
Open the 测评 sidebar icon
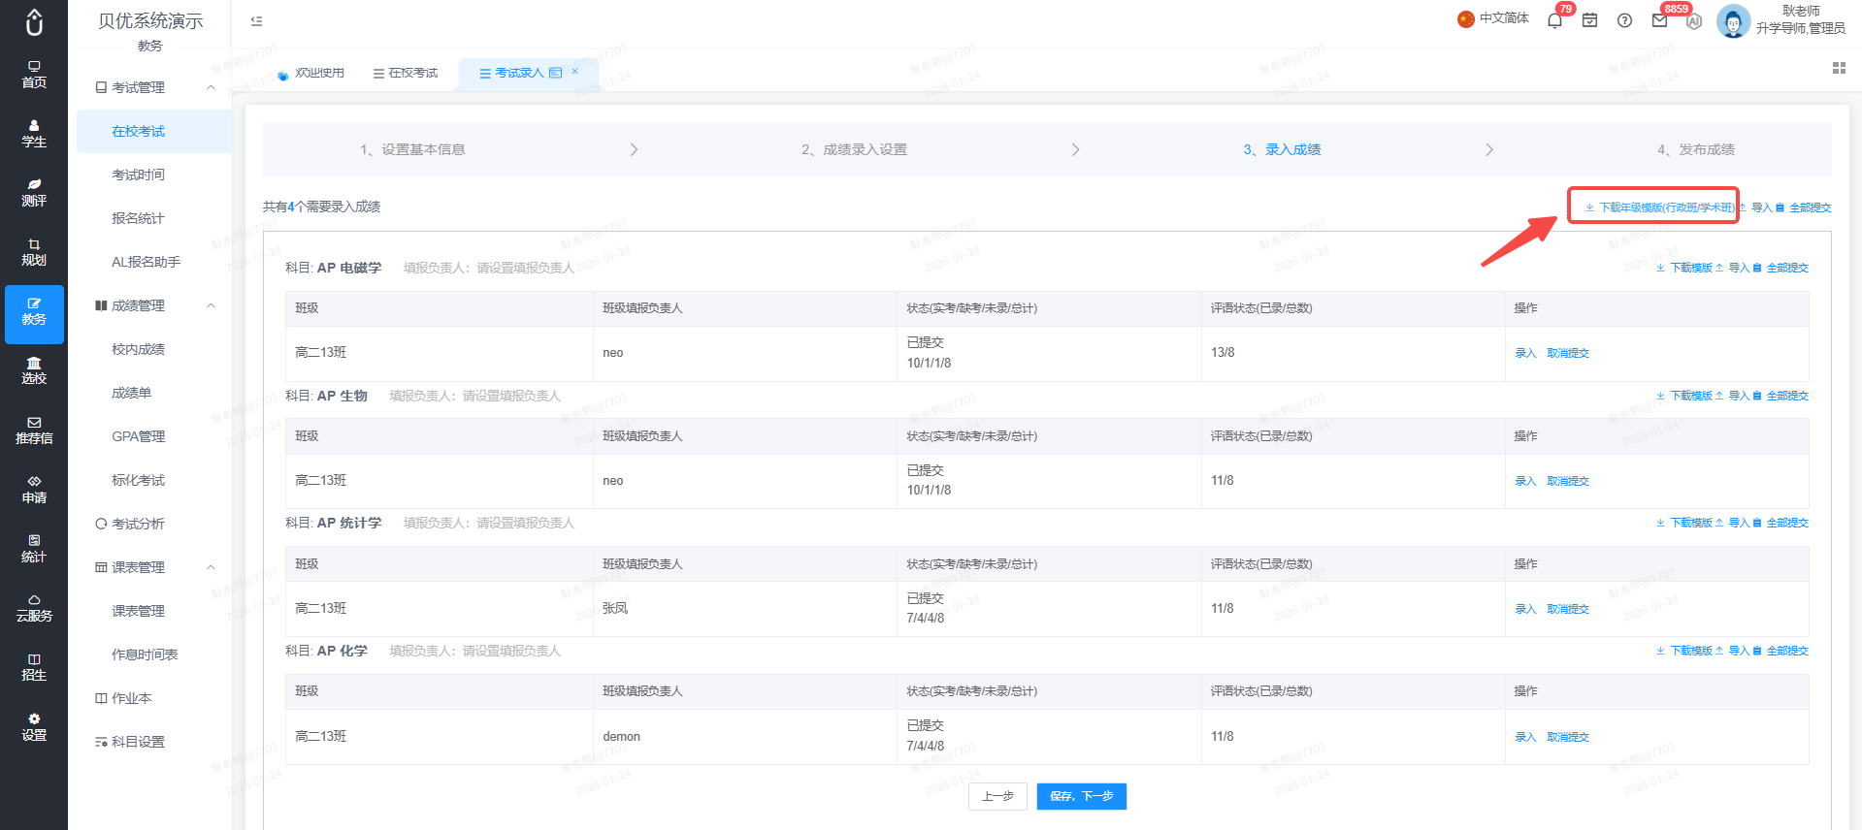coord(34,193)
